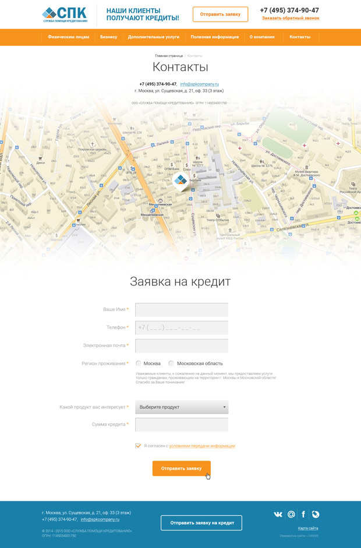Open the Карта сайта footer link
361x548 pixels.
click(x=308, y=528)
